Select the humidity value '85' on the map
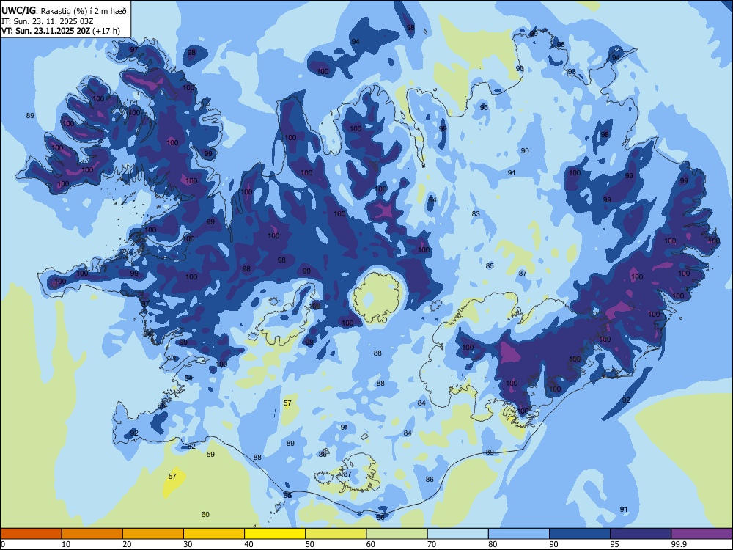 point(490,265)
